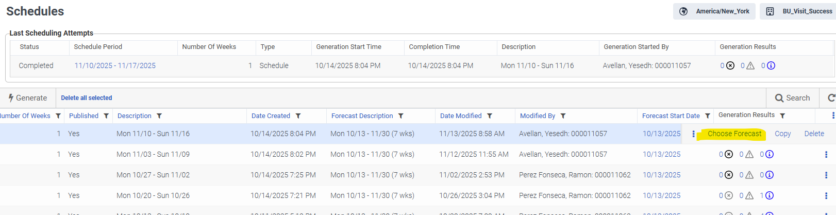
Task: Open the column chooser dots in grid header
Action: (833, 115)
